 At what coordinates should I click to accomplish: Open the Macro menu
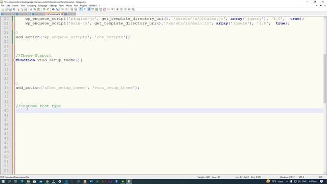(x=68, y=6)
